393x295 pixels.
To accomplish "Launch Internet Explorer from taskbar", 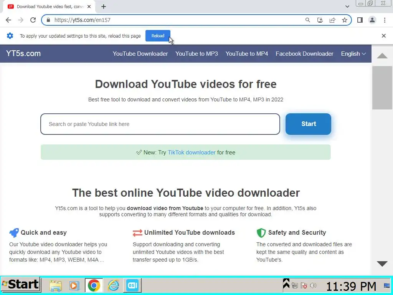I will 113,285.
